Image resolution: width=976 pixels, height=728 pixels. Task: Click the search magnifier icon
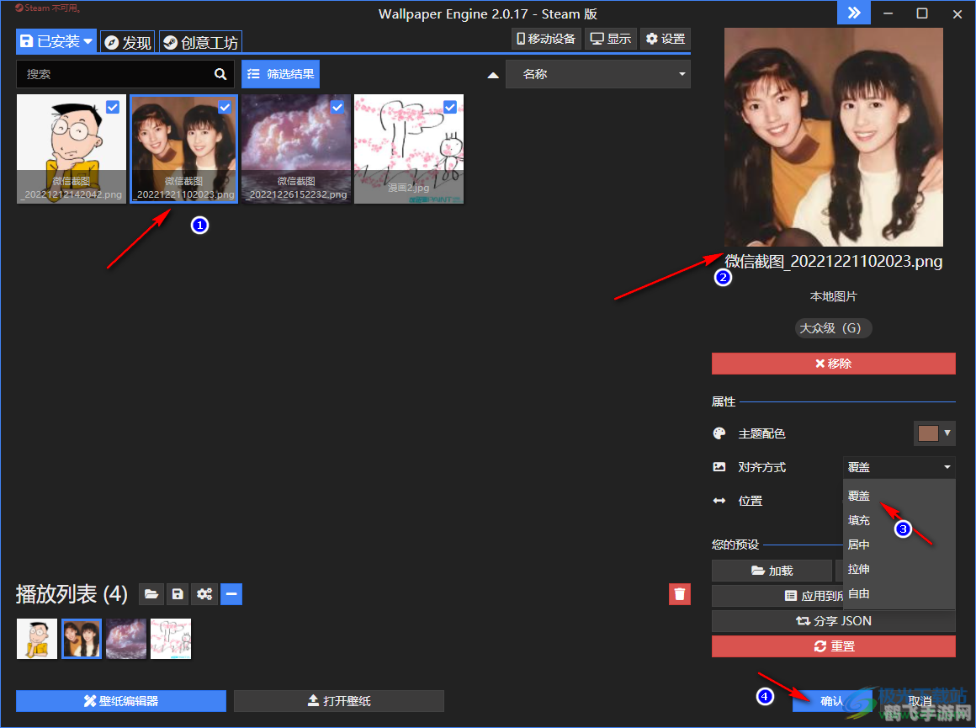(x=220, y=74)
